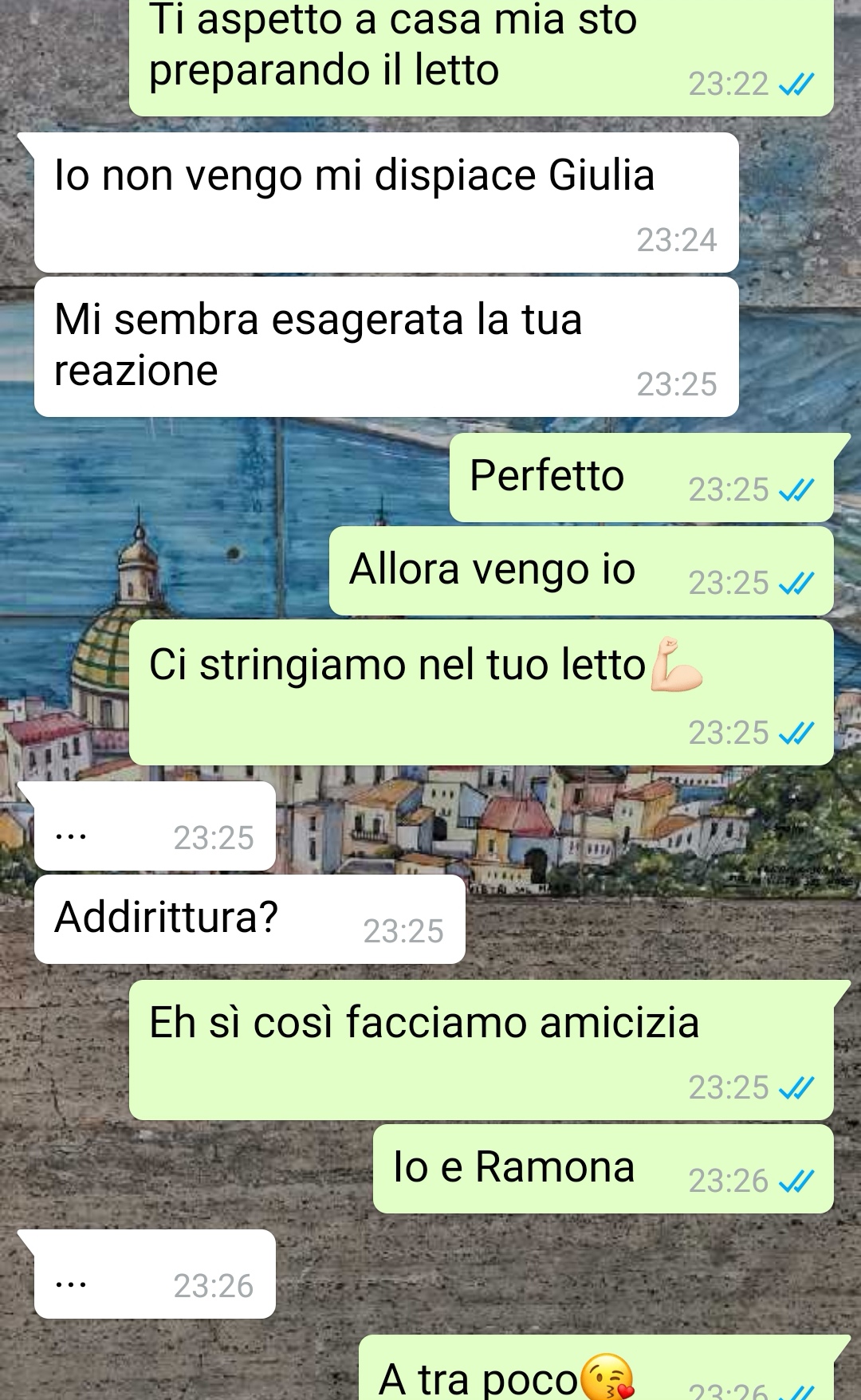The height and width of the screenshot is (1400, 861).
Task: Select the 'Addirittura?' message bubble
Action: coord(250,919)
